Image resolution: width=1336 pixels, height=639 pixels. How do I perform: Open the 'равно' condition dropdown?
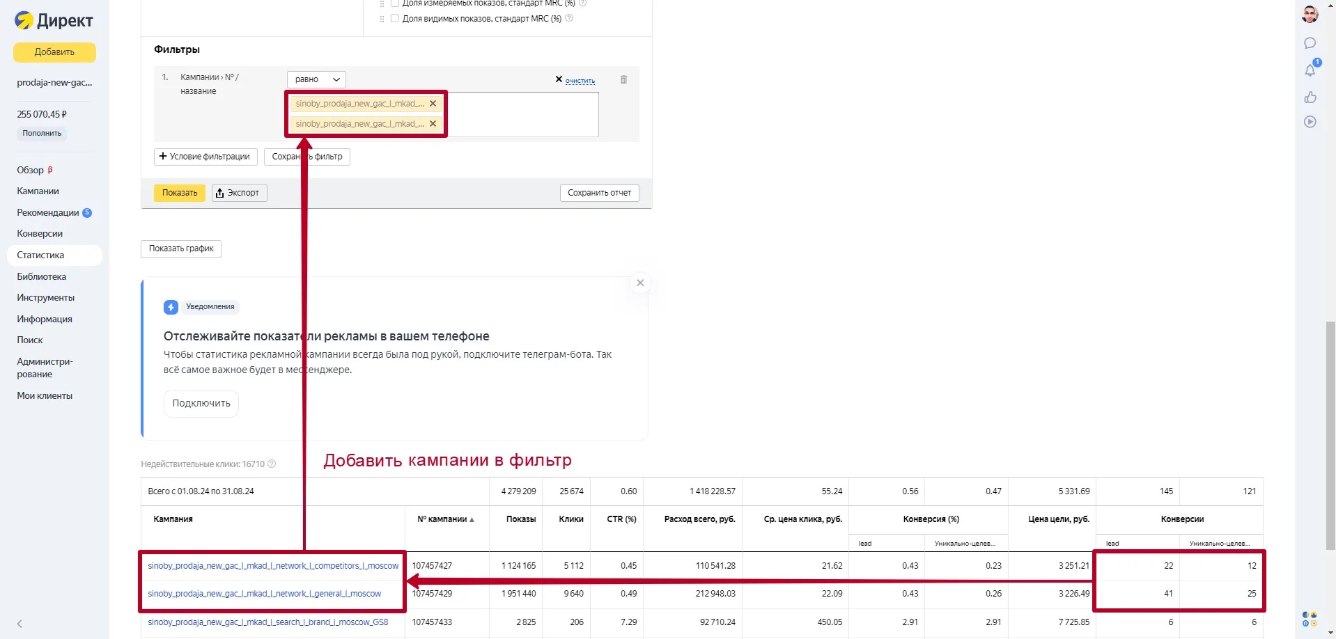(316, 79)
